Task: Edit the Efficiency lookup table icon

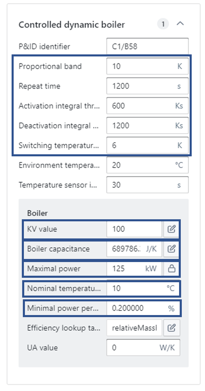Action: click(x=172, y=328)
